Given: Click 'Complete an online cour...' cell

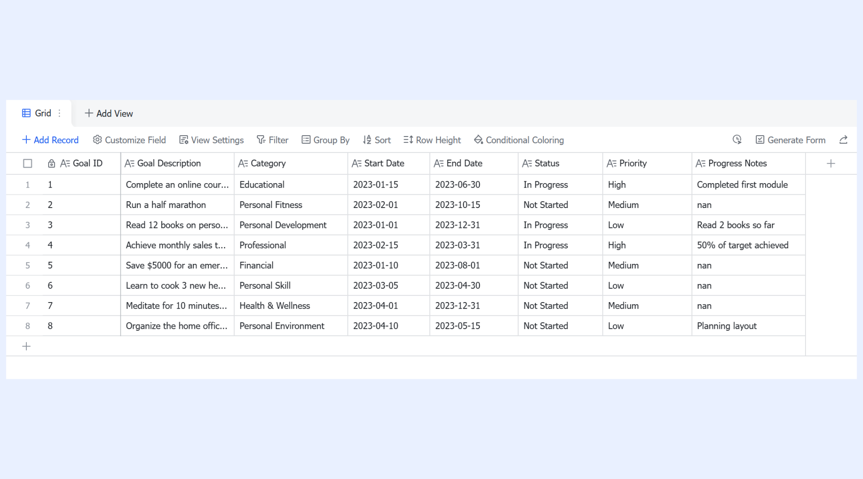Looking at the screenshot, I should click(177, 185).
